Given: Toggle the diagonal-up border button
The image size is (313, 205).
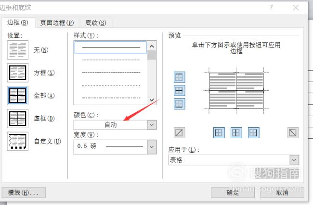Looking at the screenshot, I should [x=179, y=133].
